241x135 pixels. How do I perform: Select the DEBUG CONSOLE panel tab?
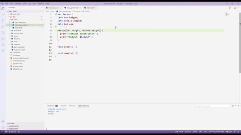click(84, 106)
